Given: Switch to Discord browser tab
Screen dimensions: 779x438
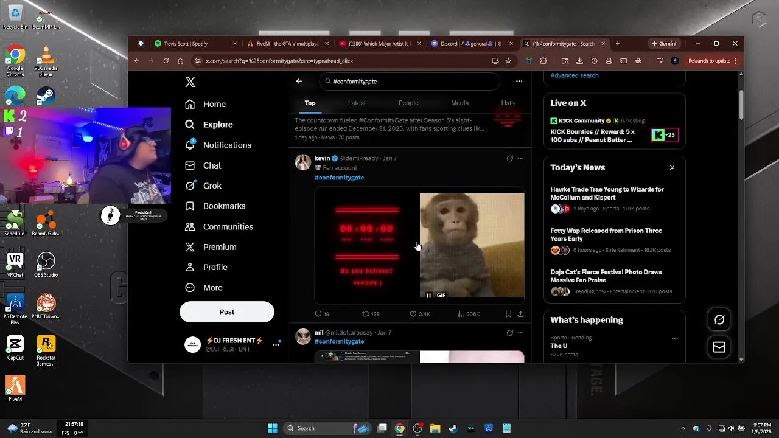Looking at the screenshot, I should point(472,44).
